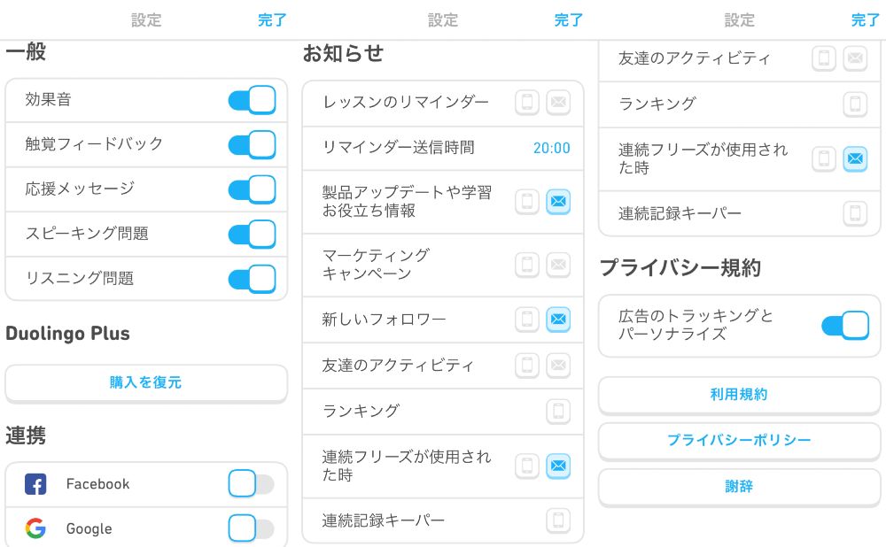Open the 利用規約 link
This screenshot has height=547, width=886.
point(739,395)
